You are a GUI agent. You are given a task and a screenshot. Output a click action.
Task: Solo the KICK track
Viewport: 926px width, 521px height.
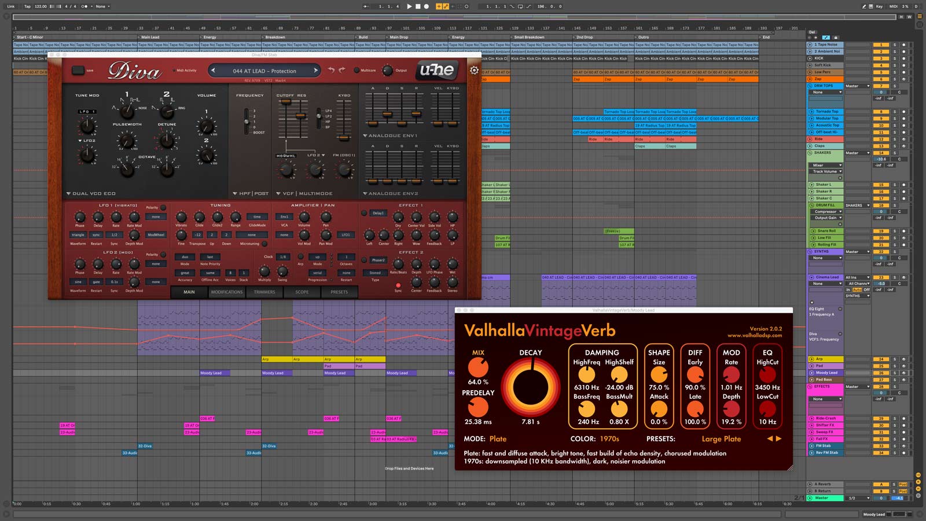894,58
